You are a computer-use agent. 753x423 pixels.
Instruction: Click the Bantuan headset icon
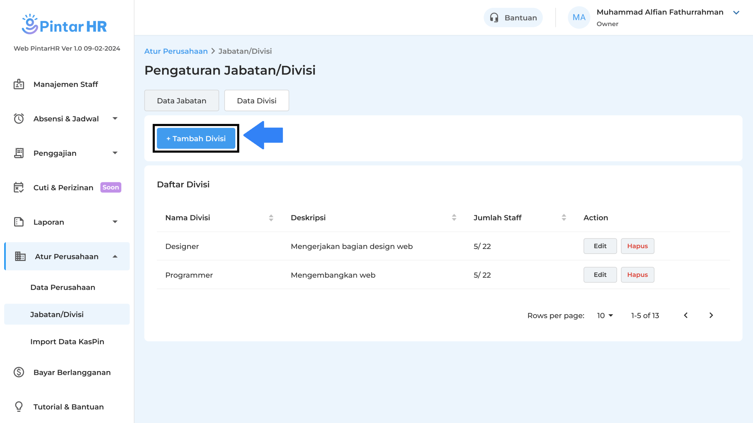[x=494, y=18]
